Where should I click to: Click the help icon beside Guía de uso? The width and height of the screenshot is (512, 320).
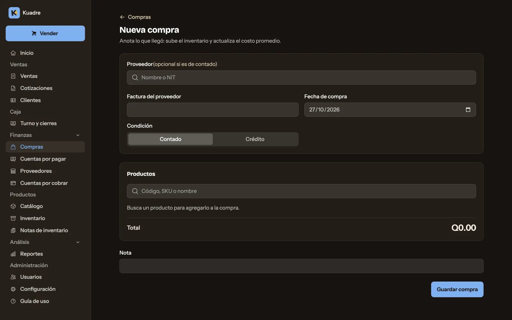[x=13, y=301]
